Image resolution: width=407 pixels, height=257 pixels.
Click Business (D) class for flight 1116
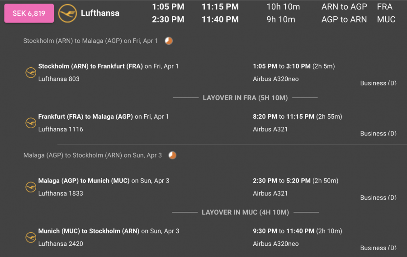click(378, 134)
